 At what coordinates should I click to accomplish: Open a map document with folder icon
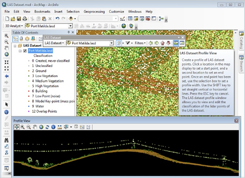(13, 19)
